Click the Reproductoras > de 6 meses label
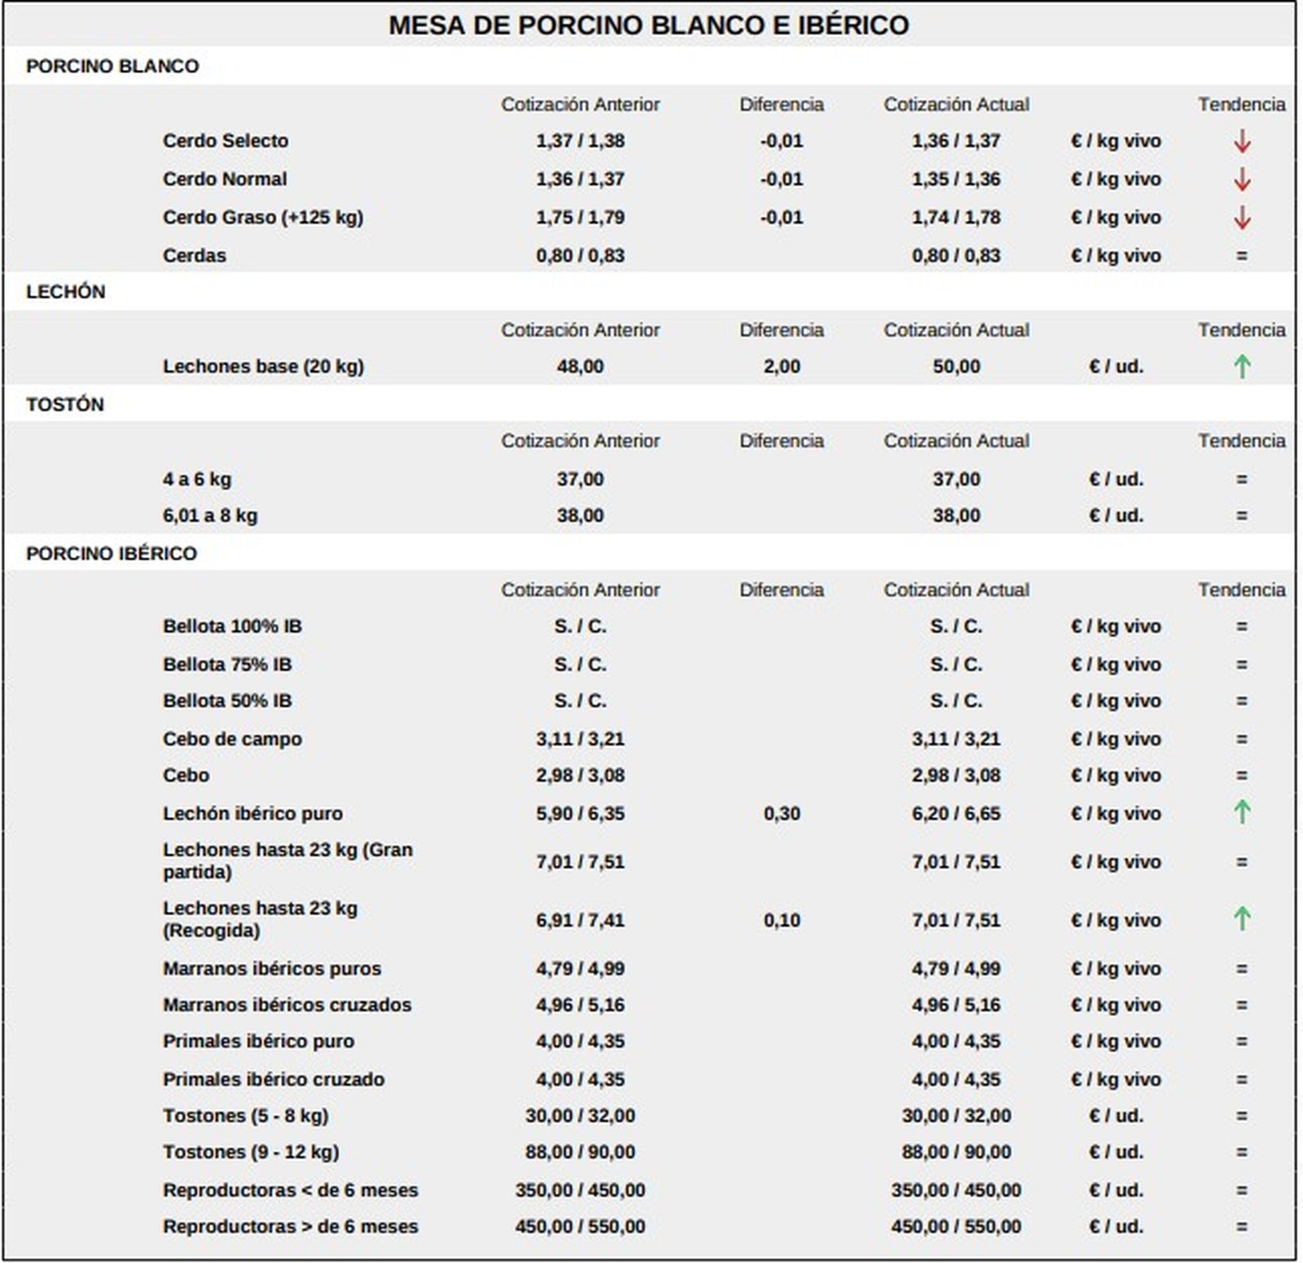 (290, 1226)
